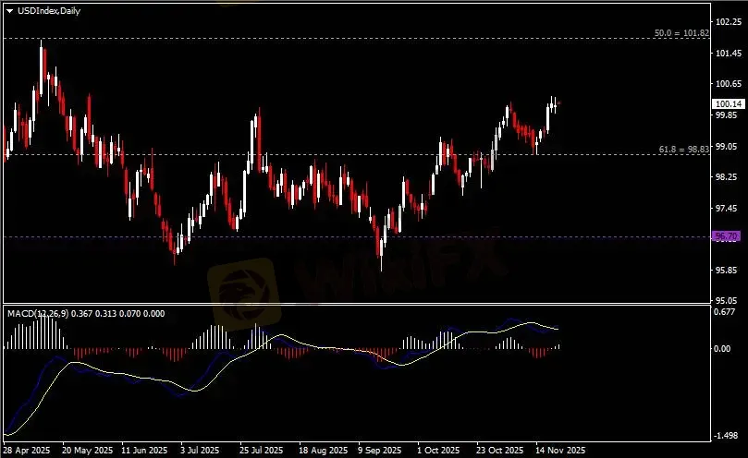Click the 95.05 price axis label

click(727, 301)
